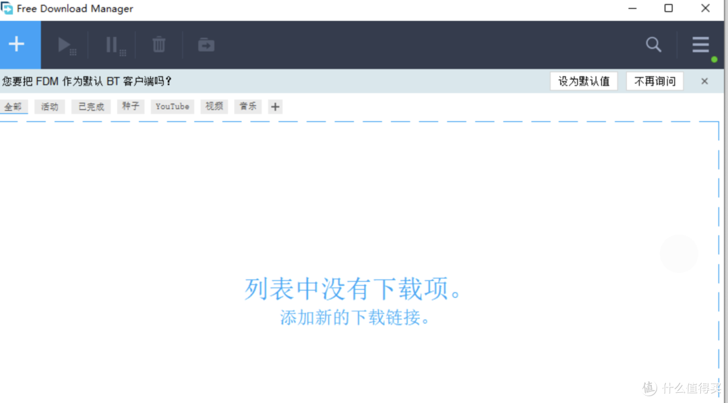Image resolution: width=728 pixels, height=403 pixels.
Task: Click the move-to-folder toolbar icon
Action: (x=206, y=44)
